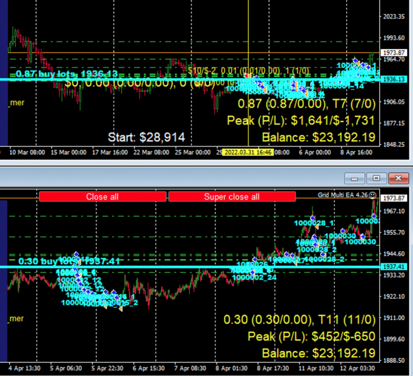413x376 pixels.
Task: Click the 1944.60 price axis value
Action: coord(394,254)
